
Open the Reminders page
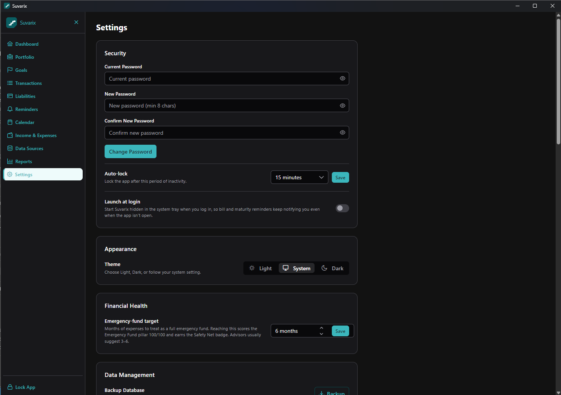click(43, 109)
